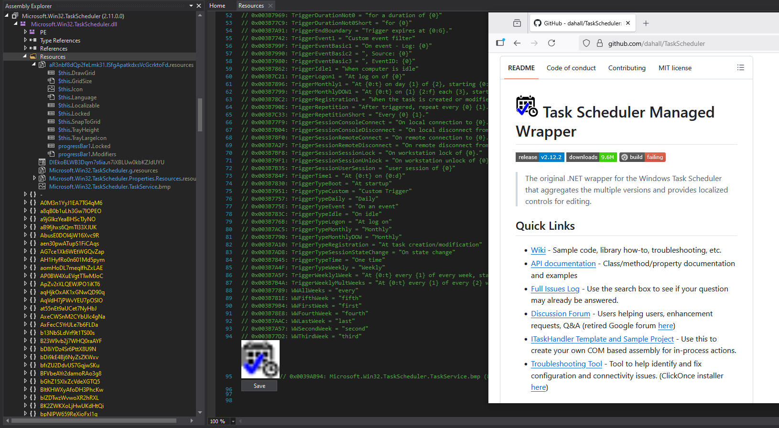Click the $this.Icon resource image icon
The height and width of the screenshot is (428, 779).
pos(51,89)
